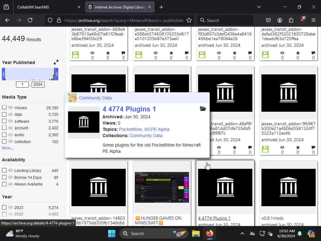This screenshot has width=321, height=241.
Task: Click the left handle of year slider
Action: pyautogui.click(x=3, y=74)
